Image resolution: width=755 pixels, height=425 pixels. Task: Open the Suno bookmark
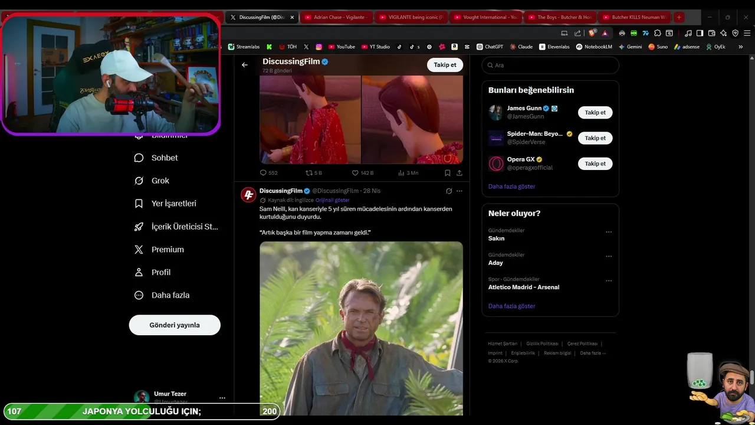[x=658, y=47]
